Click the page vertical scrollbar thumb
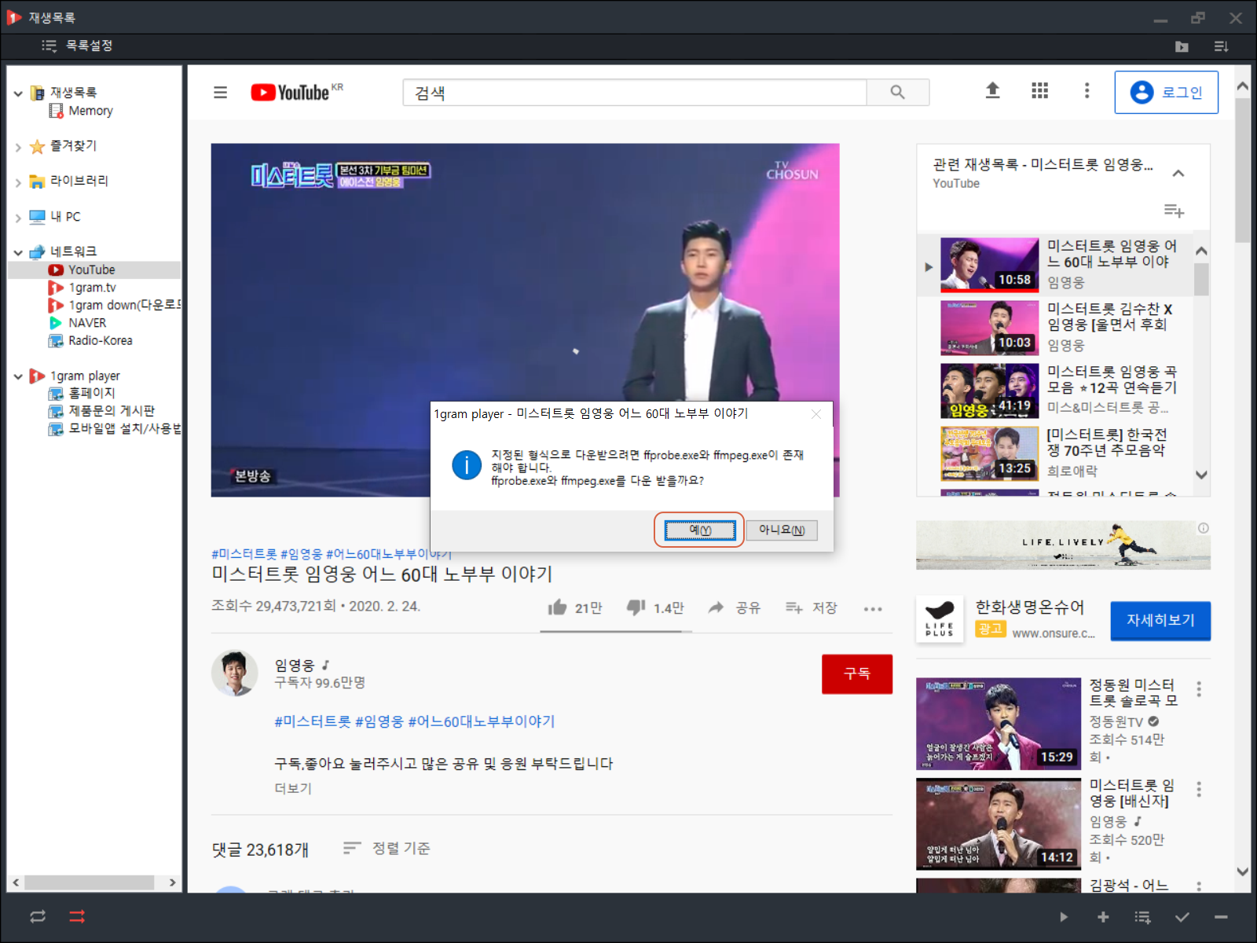This screenshot has height=943, width=1257. [1242, 170]
